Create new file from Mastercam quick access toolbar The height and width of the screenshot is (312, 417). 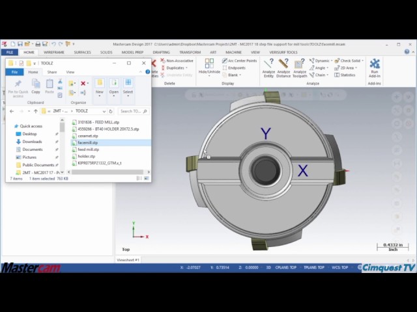13,44
